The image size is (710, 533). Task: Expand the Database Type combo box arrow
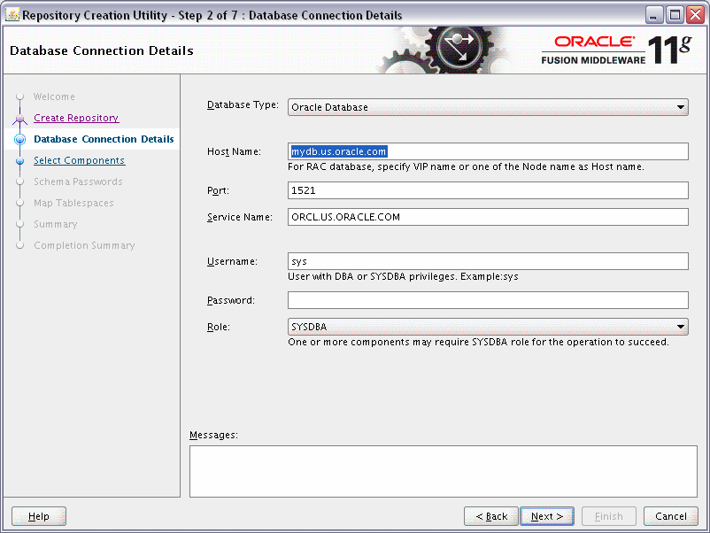click(680, 106)
